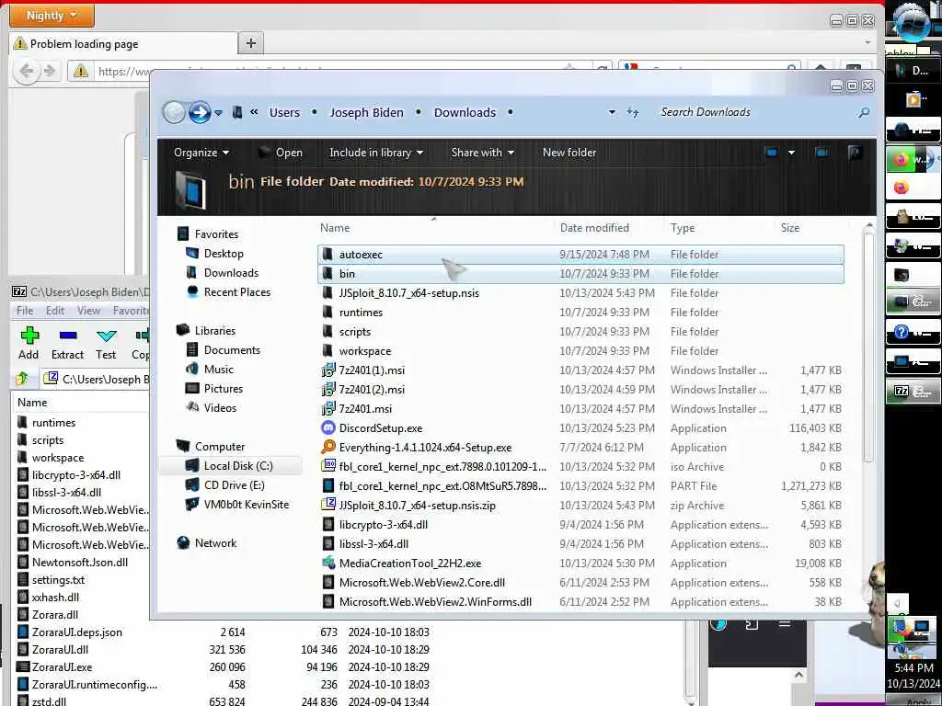Select the JJSploit_8.10.7_x64-setup.nsis folder

580,293
